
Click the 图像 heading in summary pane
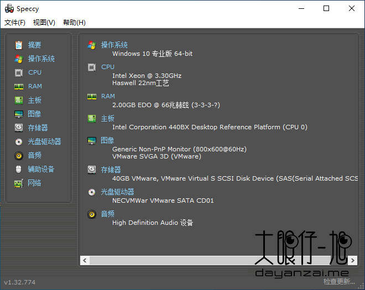coord(107,140)
